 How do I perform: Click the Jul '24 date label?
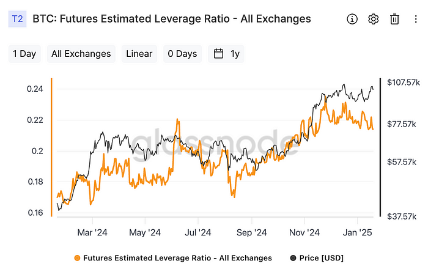[198, 232]
